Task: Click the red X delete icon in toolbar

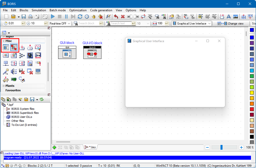Action: point(123,17)
